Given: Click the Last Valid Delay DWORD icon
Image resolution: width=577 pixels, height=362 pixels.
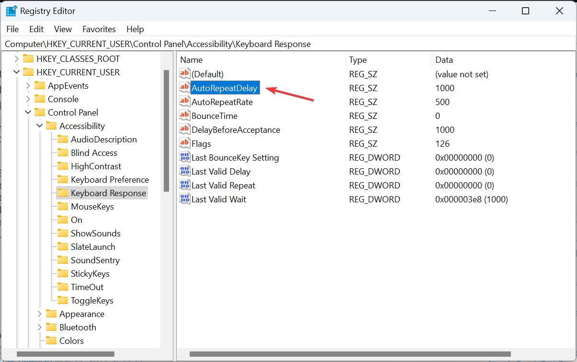Looking at the screenshot, I should [185, 171].
